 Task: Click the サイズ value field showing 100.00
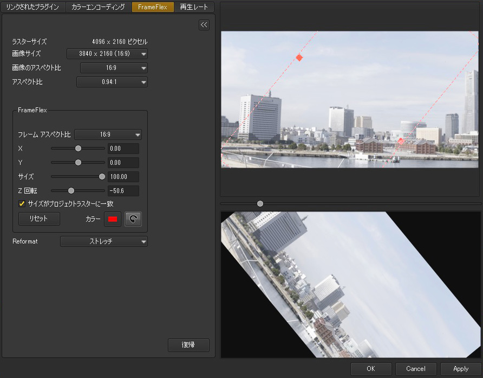coord(123,177)
